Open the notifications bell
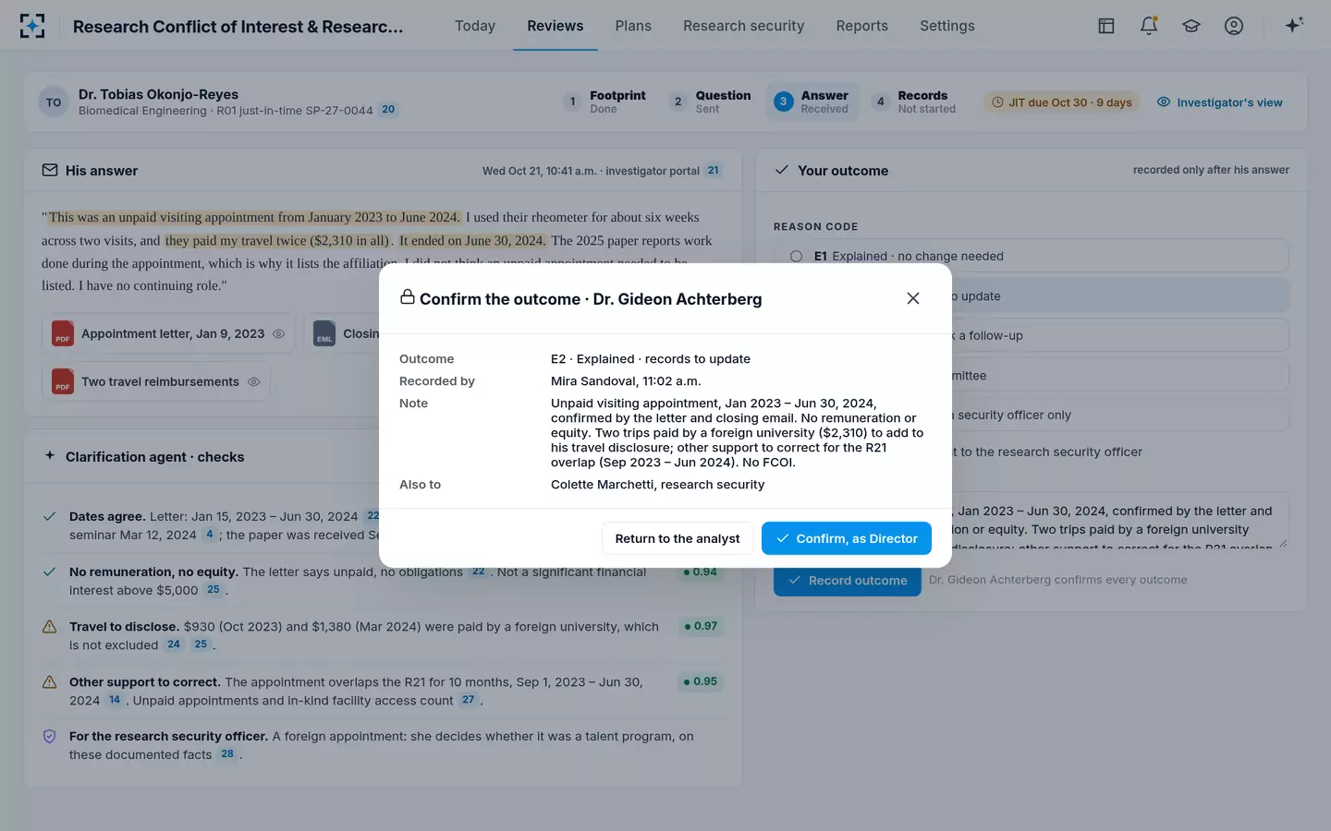Screen dimensions: 1331x831 click(1149, 26)
